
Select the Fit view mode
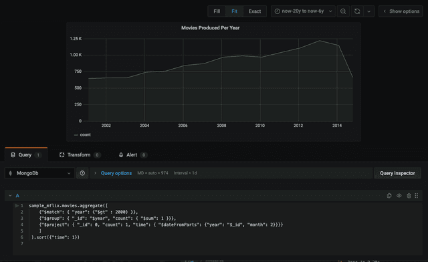click(234, 11)
